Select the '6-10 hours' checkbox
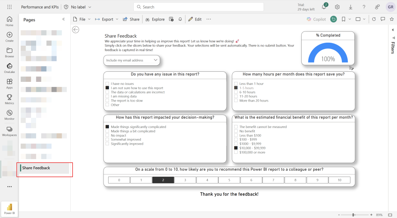The width and height of the screenshot is (397, 218). 236,92
